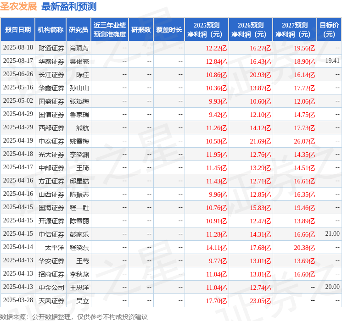Screen dimensions: 342x321
Task: Select the 研究员 column header
Action: pos(78,30)
